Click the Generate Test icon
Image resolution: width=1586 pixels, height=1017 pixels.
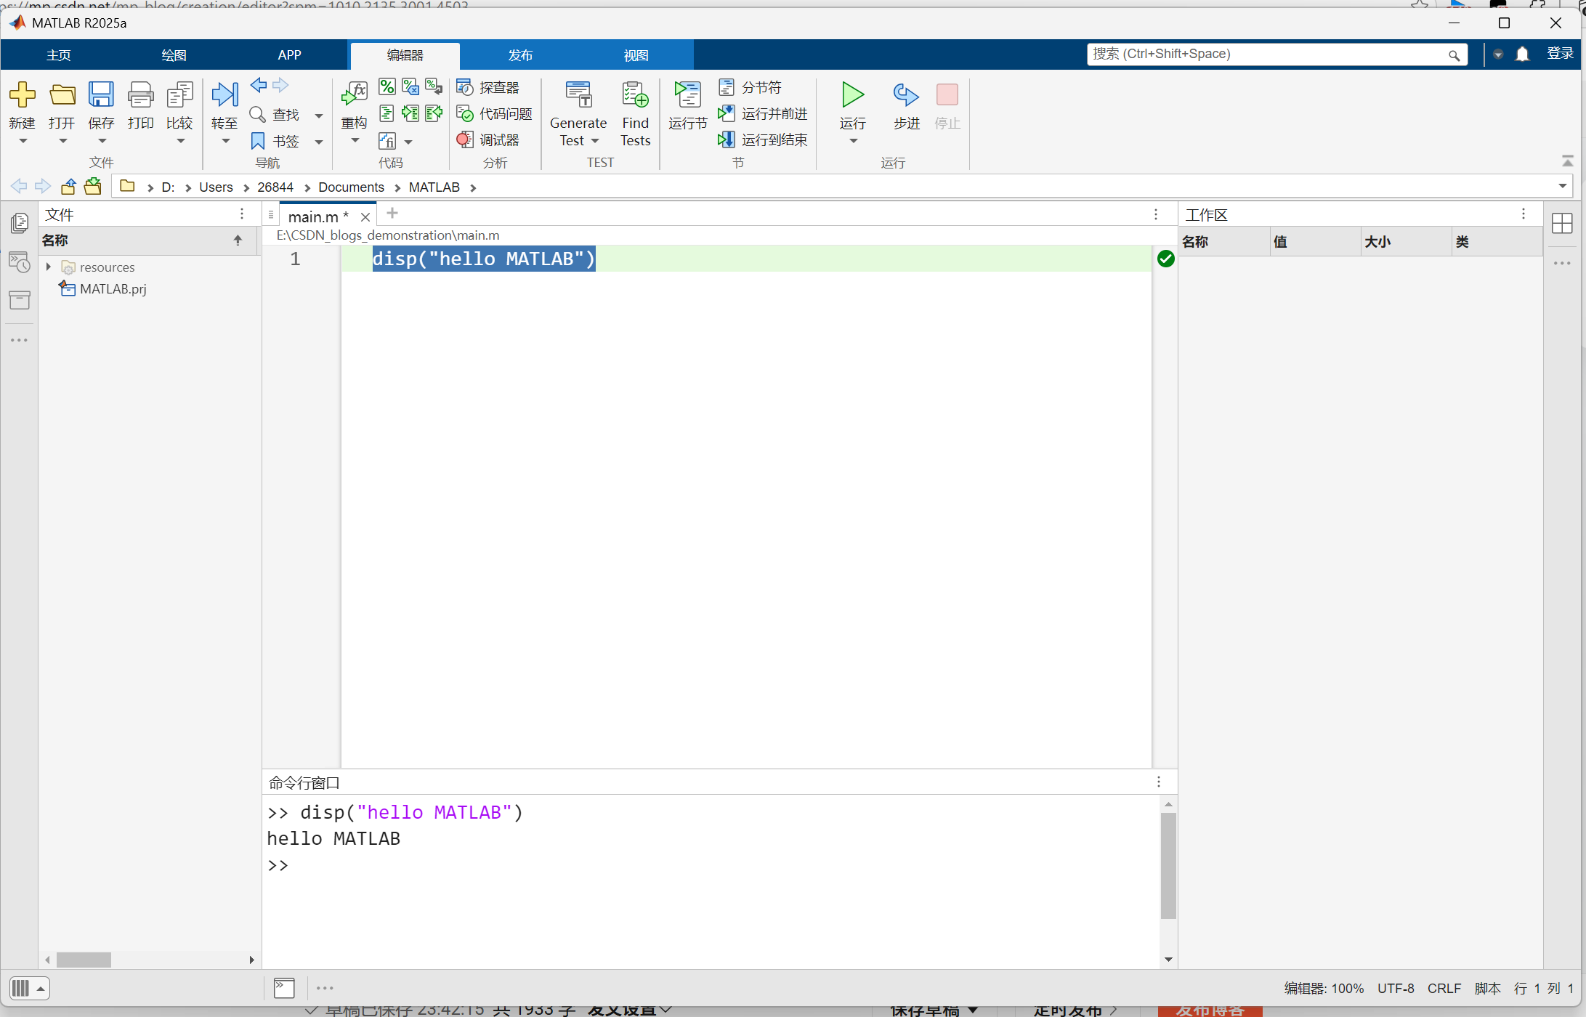[578, 95]
